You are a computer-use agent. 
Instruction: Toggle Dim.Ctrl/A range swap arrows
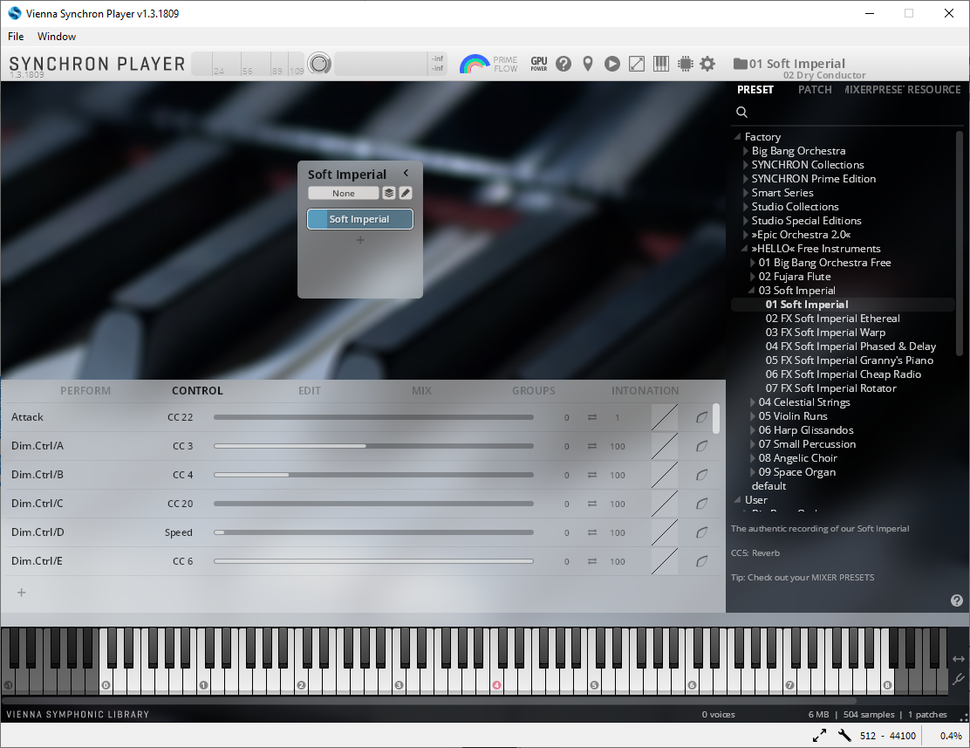coord(592,446)
